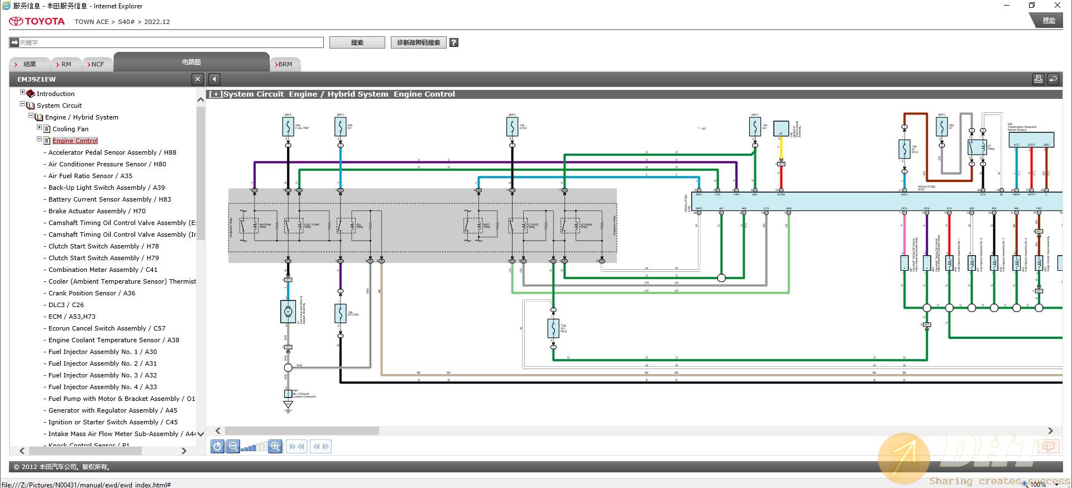Print the circuit diagram
This screenshot has width=1072, height=488.
(1038, 79)
